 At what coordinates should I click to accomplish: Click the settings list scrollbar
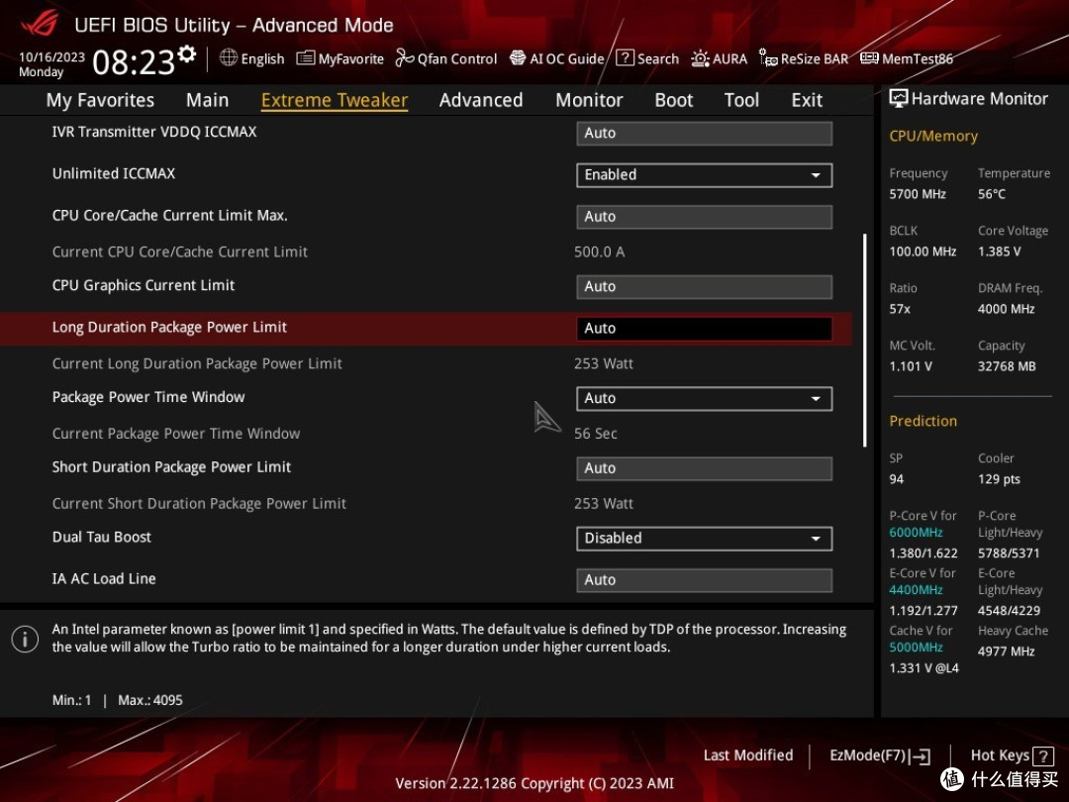pos(864,341)
